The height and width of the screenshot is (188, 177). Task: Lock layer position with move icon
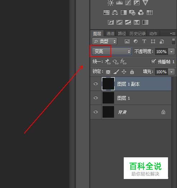124,72
